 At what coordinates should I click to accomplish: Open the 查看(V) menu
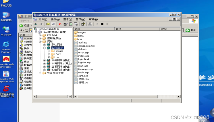pyautogui.click(x=68, y=19)
